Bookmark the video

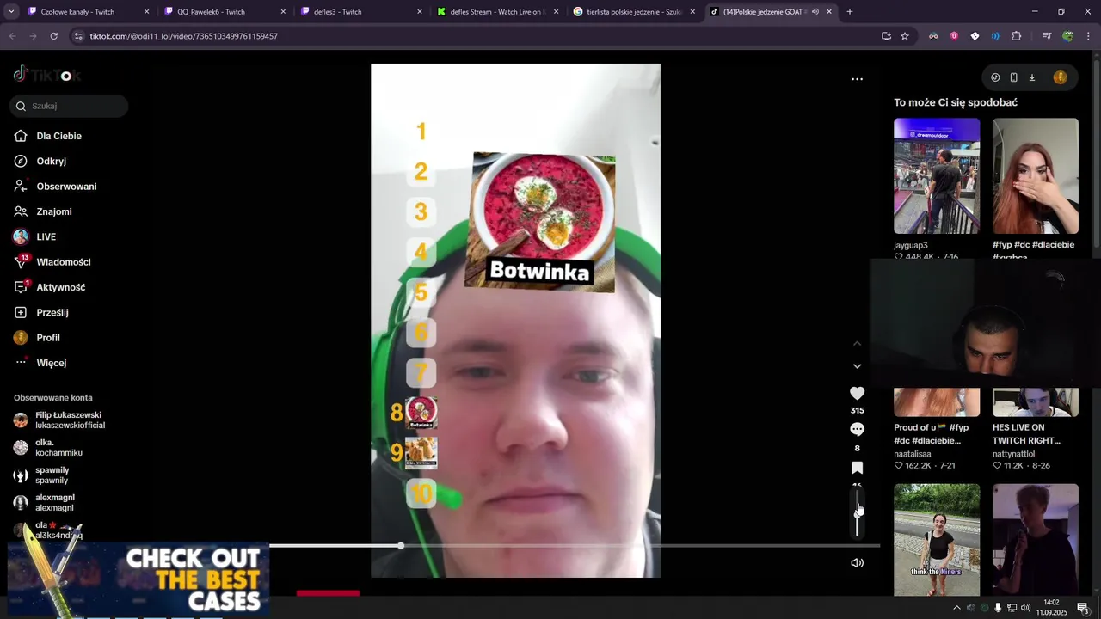point(857,468)
